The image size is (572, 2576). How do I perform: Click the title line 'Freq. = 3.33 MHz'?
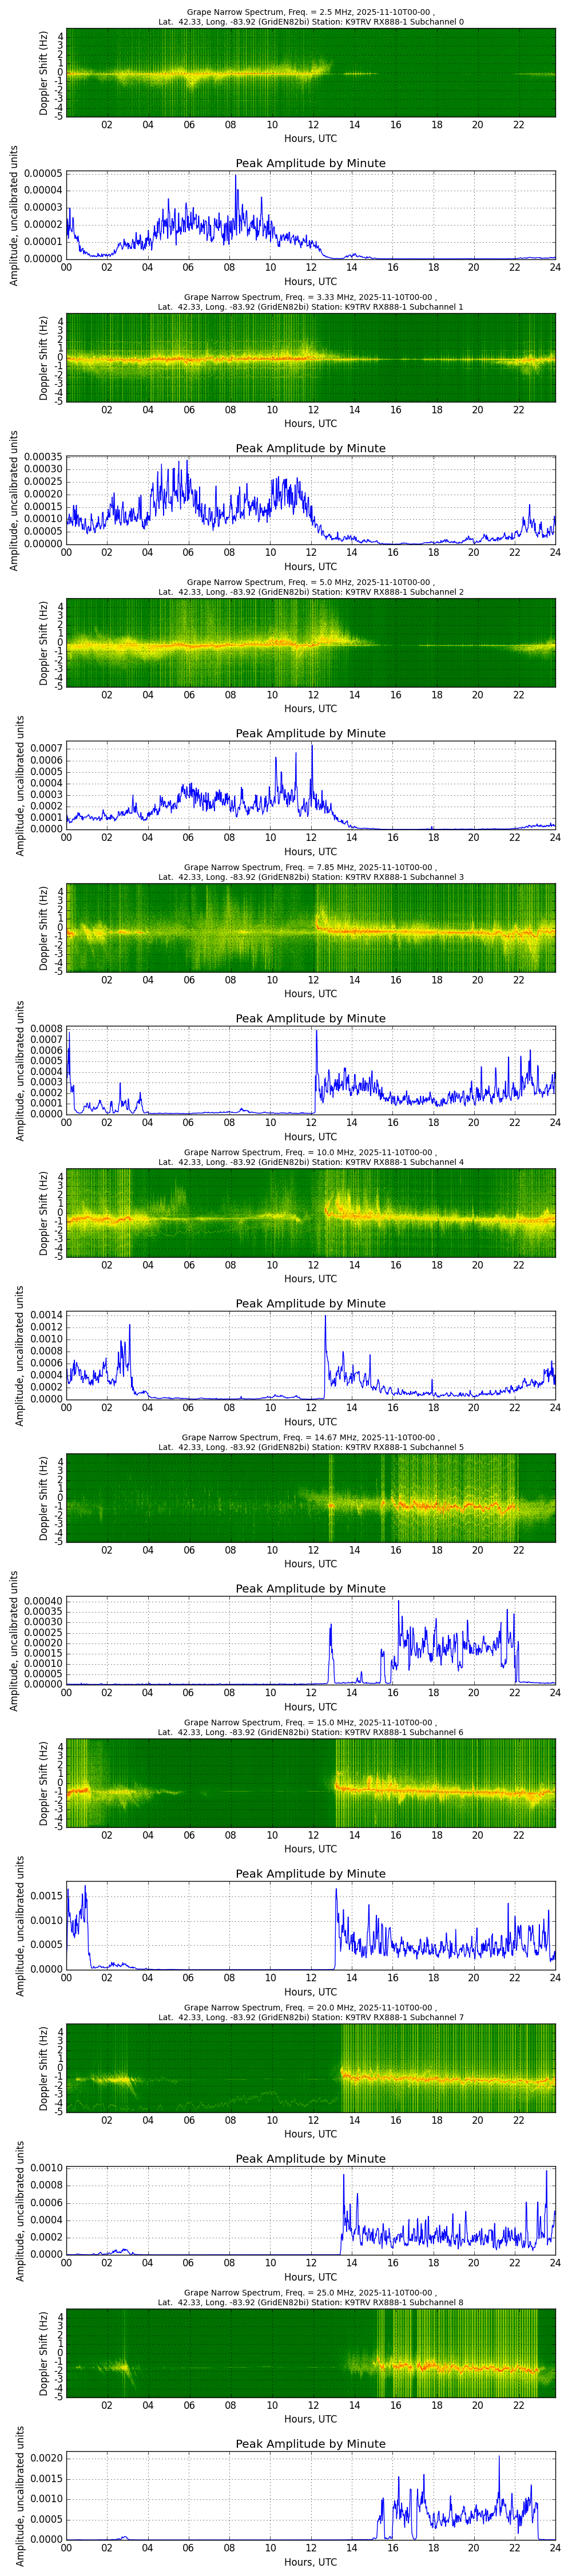point(311,297)
